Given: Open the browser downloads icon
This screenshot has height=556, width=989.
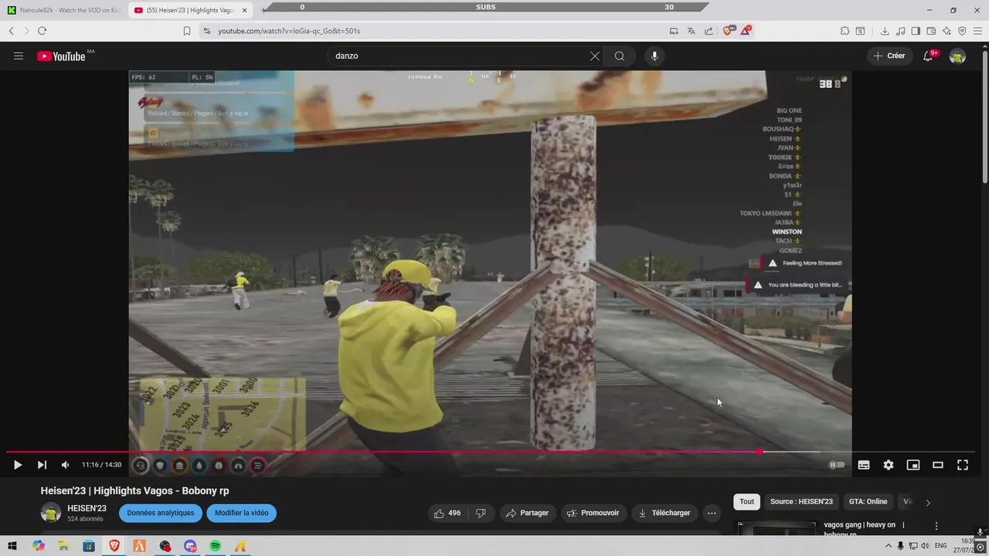Looking at the screenshot, I should click(885, 31).
